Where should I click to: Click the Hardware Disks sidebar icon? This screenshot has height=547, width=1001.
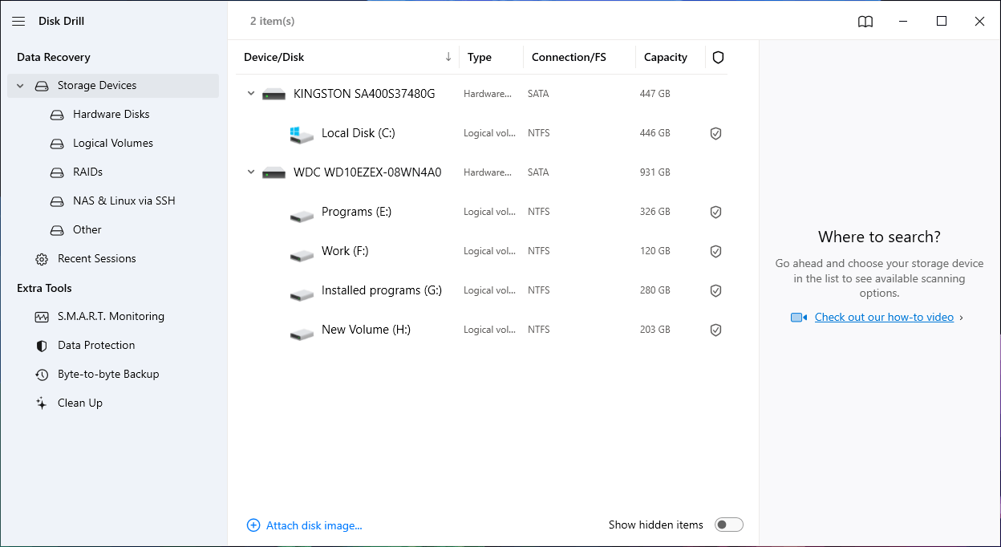point(57,115)
